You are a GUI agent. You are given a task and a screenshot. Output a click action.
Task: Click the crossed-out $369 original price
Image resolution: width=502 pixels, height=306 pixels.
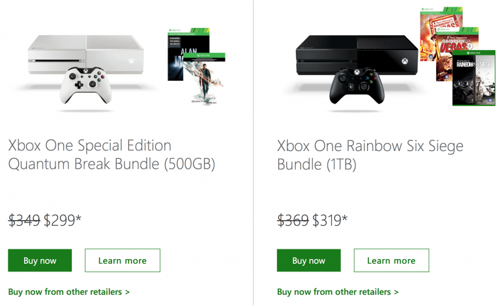[293, 221]
